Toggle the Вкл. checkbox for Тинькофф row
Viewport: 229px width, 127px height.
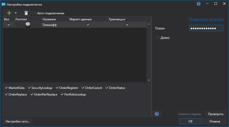tap(9, 25)
